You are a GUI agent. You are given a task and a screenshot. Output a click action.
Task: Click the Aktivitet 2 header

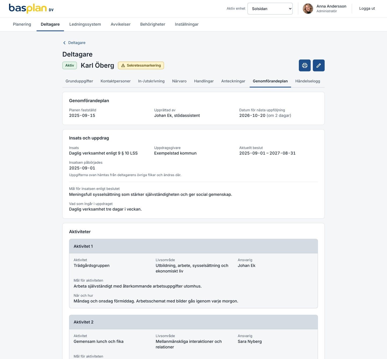coord(193,322)
